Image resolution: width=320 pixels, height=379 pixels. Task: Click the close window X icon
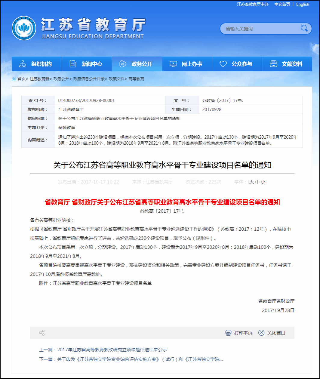tap(261, 333)
